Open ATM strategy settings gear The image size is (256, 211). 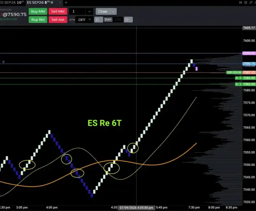98,20
